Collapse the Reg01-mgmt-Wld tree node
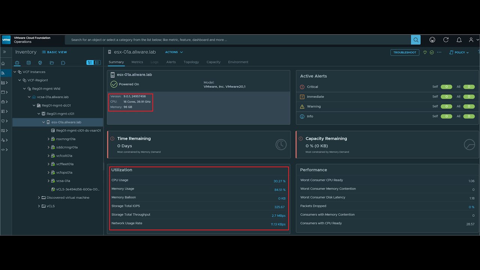The image size is (480, 270). 25,89
